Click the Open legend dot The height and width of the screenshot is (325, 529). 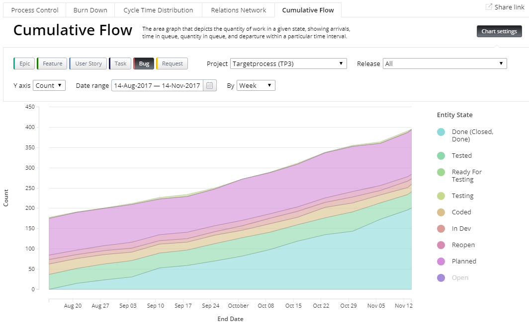pos(441,277)
